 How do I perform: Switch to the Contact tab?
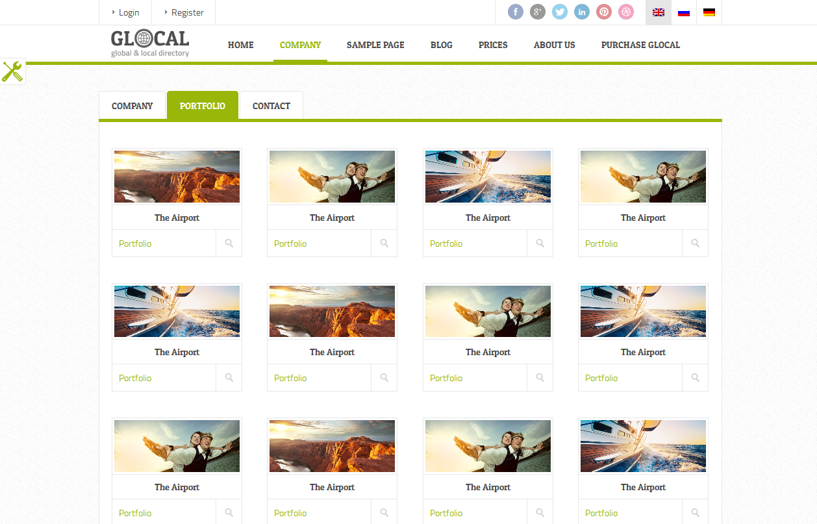[271, 105]
